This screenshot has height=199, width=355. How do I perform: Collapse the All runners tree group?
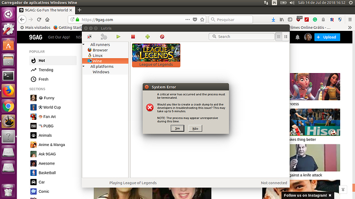click(x=84, y=45)
